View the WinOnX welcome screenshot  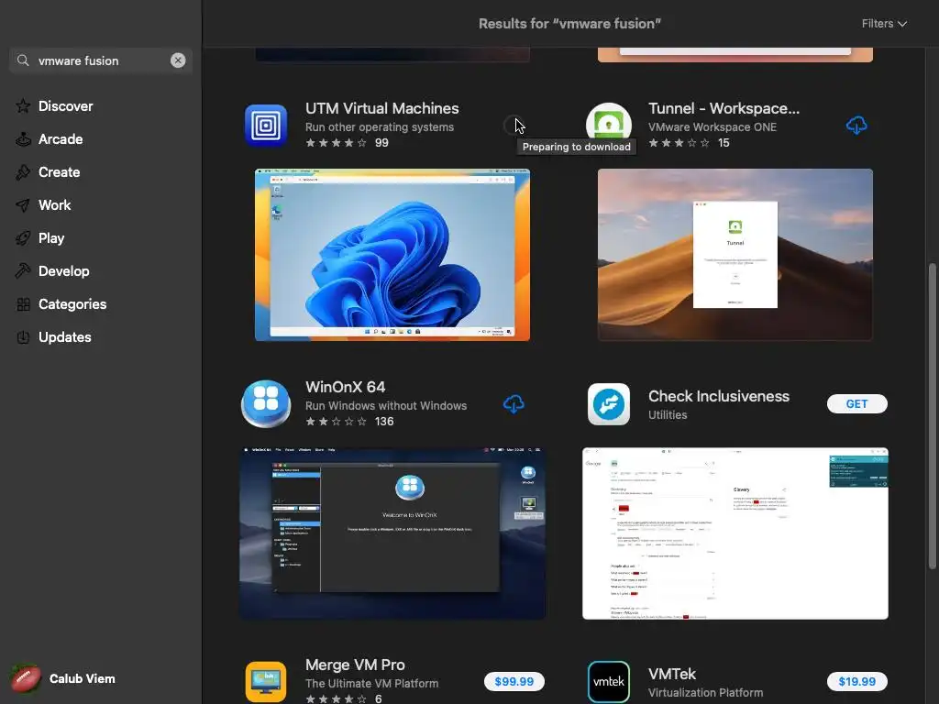pos(392,533)
